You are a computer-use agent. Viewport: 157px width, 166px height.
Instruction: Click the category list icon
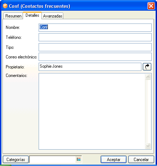coord(79,159)
